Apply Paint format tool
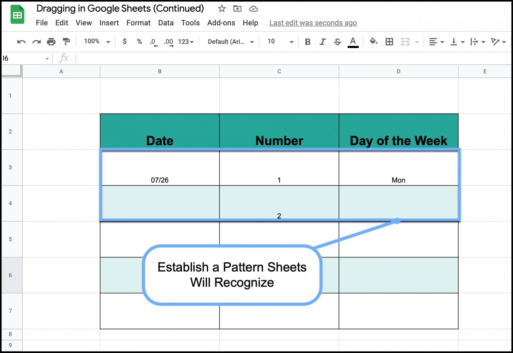Viewport: 513px width, 353px height. click(66, 41)
